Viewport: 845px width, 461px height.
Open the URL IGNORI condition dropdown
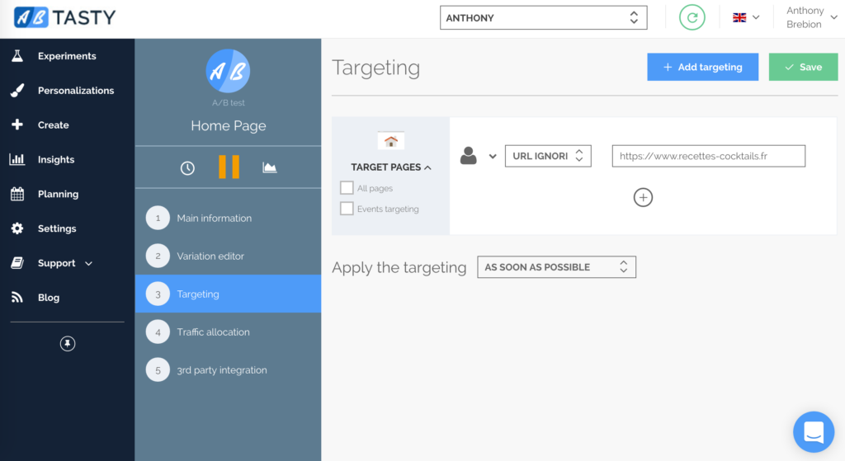pos(548,156)
